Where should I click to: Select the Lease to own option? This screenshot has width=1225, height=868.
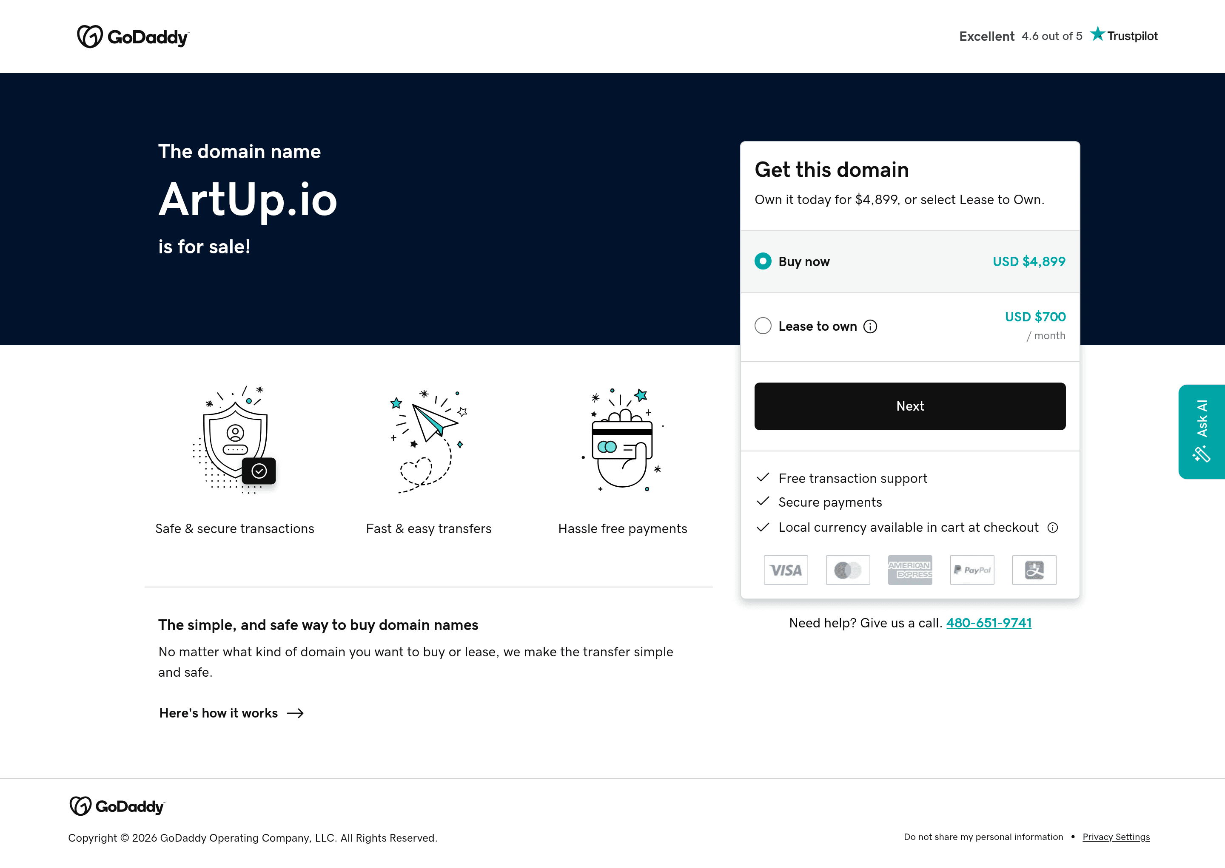763,326
